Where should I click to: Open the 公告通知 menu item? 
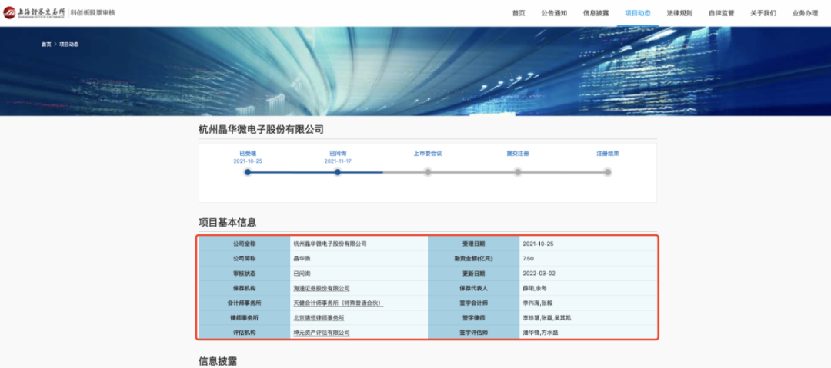point(554,13)
